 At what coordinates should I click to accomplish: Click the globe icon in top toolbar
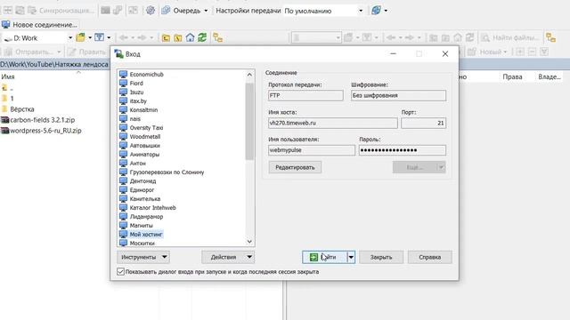click(376, 11)
